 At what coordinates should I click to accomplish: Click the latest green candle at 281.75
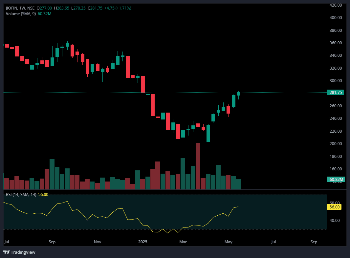point(238,94)
